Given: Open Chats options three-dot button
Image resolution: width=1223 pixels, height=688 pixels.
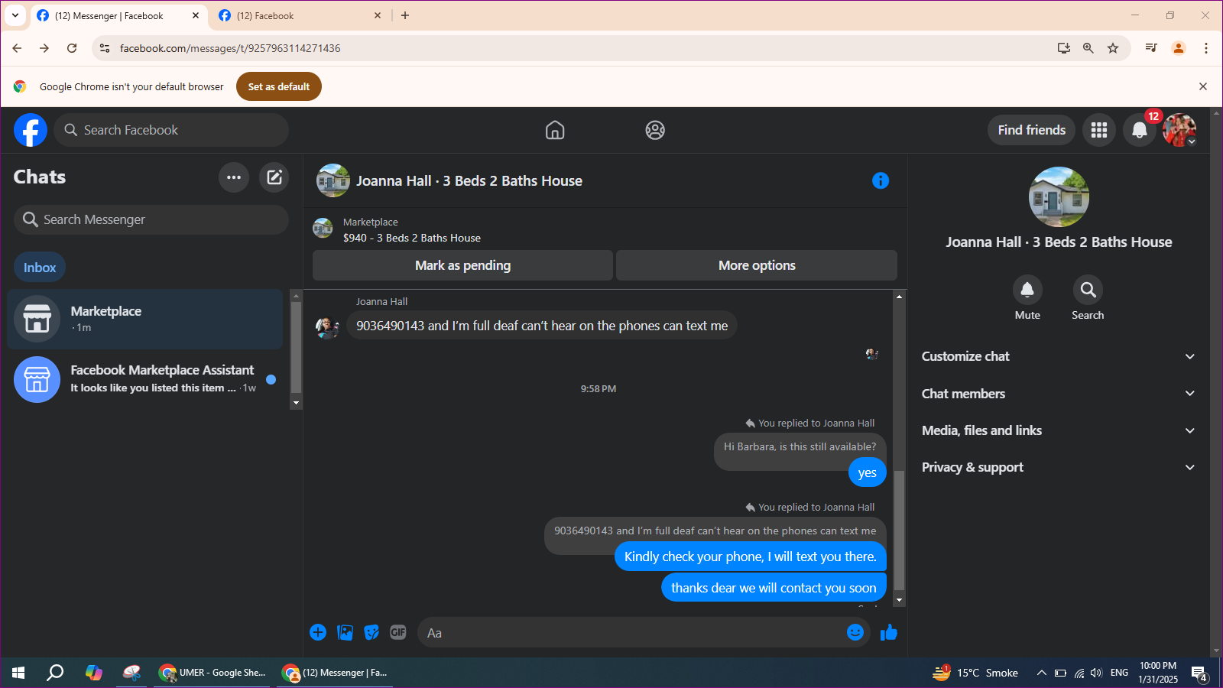Looking at the screenshot, I should coord(234,177).
